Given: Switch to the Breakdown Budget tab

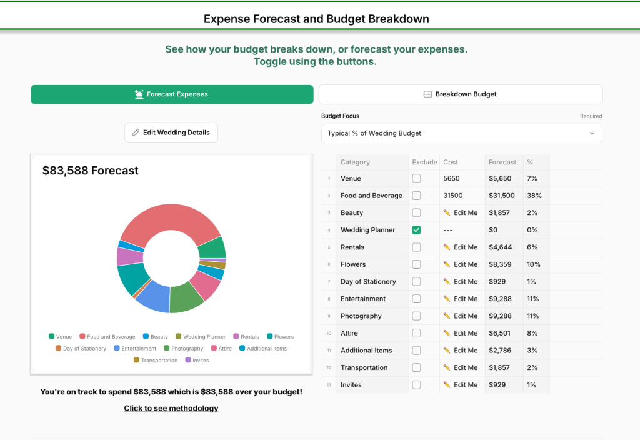Looking at the screenshot, I should click(x=461, y=94).
